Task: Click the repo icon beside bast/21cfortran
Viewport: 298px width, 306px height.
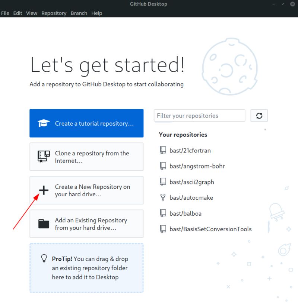Action: pos(163,150)
